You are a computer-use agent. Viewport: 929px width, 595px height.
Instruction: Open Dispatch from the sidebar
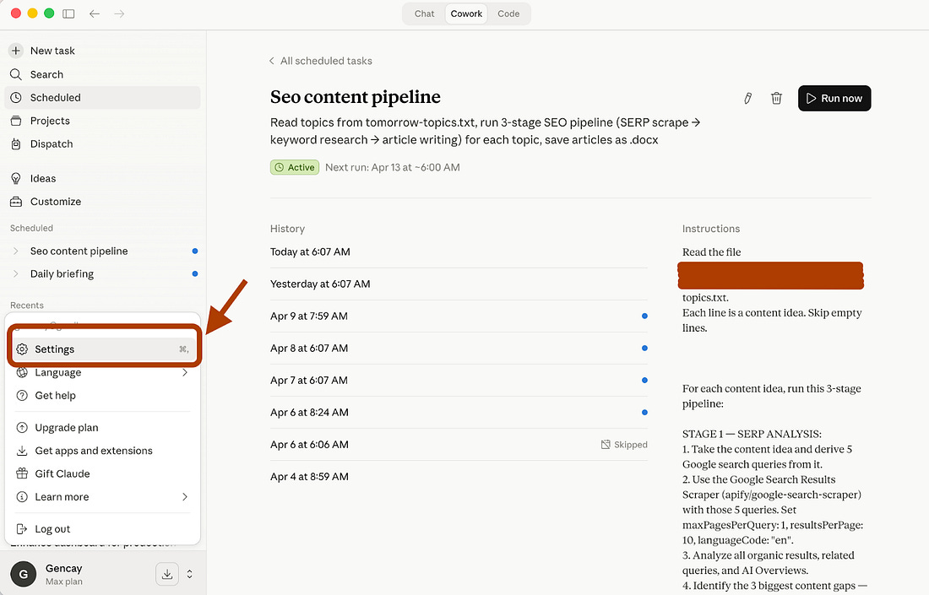click(51, 143)
